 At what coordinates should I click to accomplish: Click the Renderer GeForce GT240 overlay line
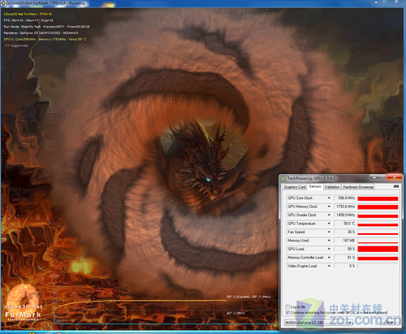[41, 33]
